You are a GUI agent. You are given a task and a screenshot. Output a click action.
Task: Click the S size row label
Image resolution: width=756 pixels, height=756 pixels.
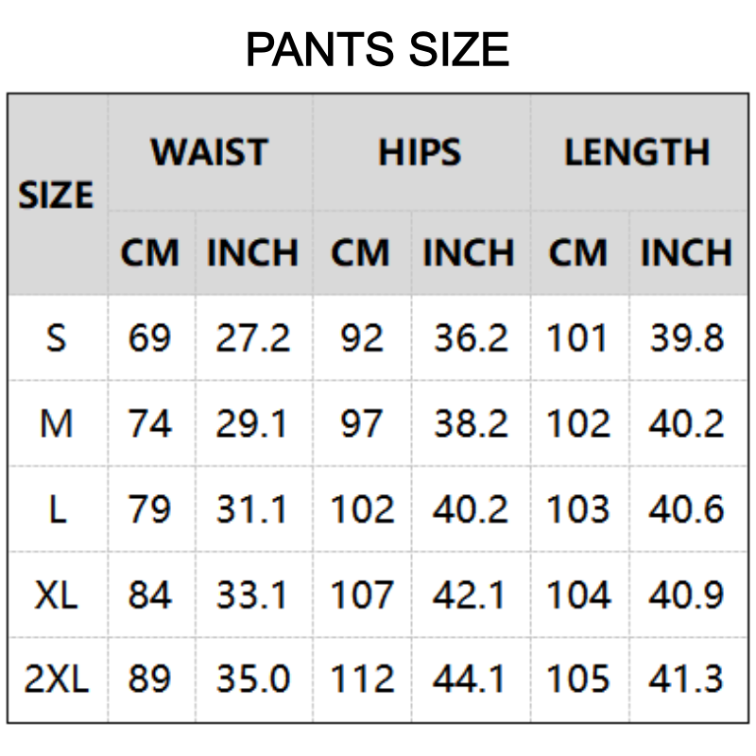point(57,337)
